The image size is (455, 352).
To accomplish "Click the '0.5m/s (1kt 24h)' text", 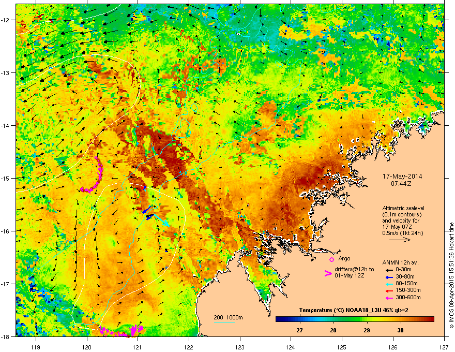I will [x=402, y=233].
